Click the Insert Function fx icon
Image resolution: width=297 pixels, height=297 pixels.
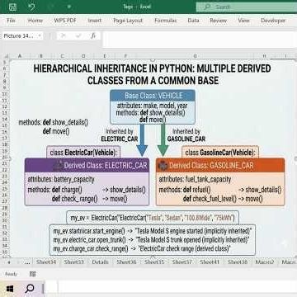[x=93, y=35]
